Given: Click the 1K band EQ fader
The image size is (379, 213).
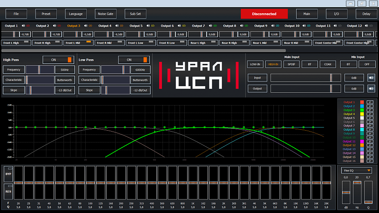Looking at the screenshot, I should 193,183.
